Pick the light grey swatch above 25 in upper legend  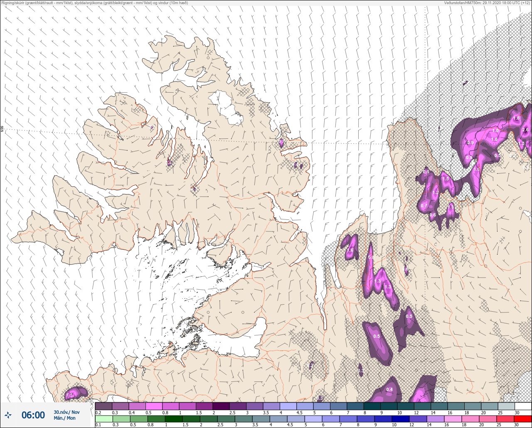(x=506, y=406)
